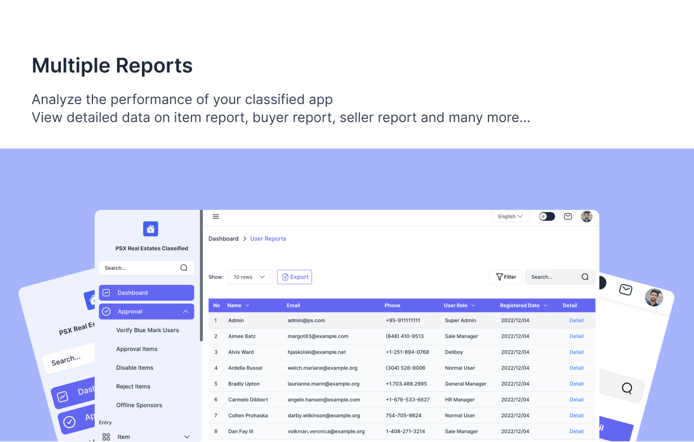Image resolution: width=694 pixels, height=442 pixels.
Task: Click the hamburger menu icon
Action: [216, 217]
